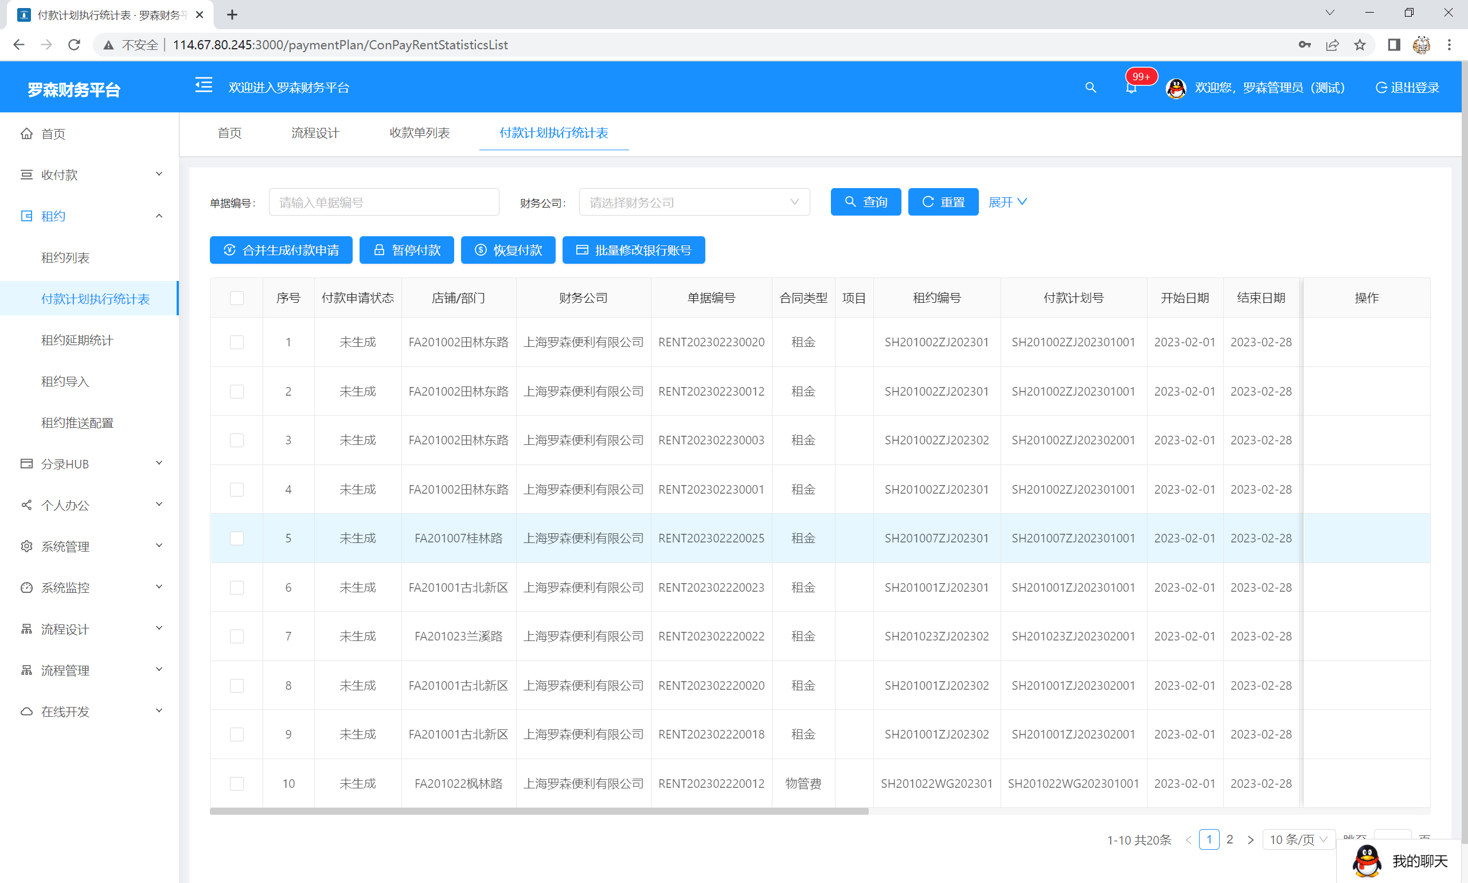Viewport: 1468px width, 883px height.
Task: Open the 10 条/页 page size dropdown
Action: click(1298, 839)
